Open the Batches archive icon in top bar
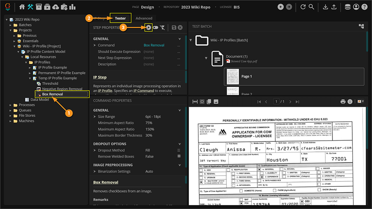Viewport: 372px width, 209px height. pos(39,7)
